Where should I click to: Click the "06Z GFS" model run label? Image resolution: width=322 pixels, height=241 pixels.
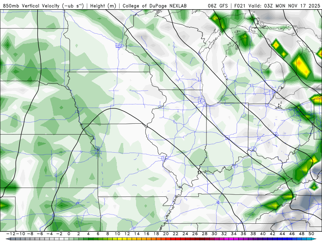(218, 6)
